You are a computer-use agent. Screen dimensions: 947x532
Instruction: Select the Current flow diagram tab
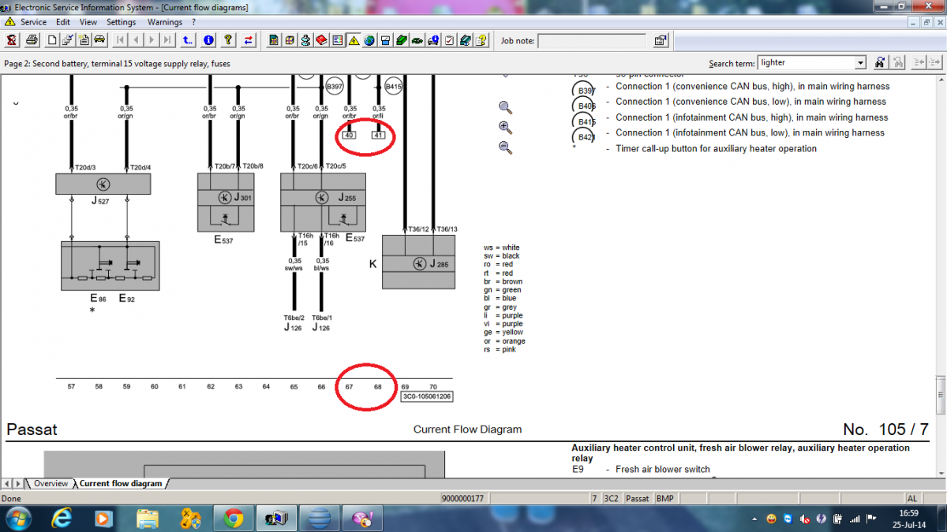(120, 483)
